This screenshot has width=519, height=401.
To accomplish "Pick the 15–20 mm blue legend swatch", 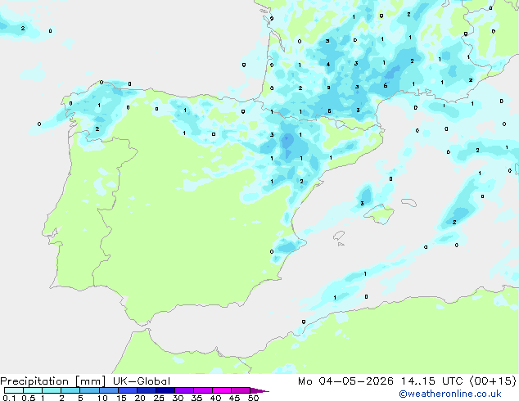I will pos(128,390).
